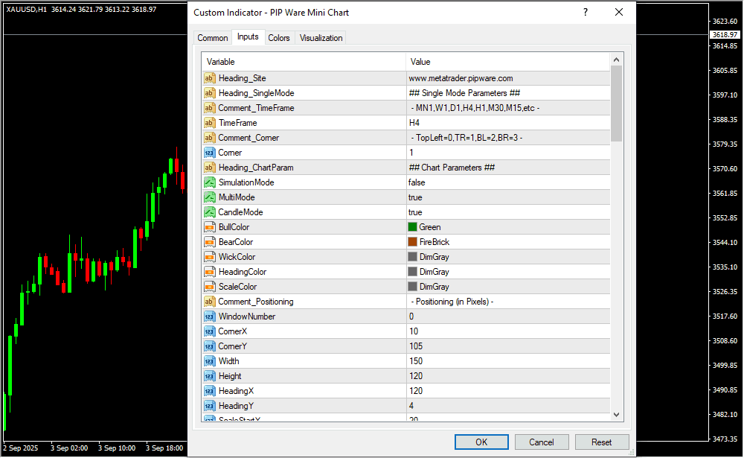Click the integer icon next to Corner
This screenshot has height=458, width=744.
coord(209,153)
